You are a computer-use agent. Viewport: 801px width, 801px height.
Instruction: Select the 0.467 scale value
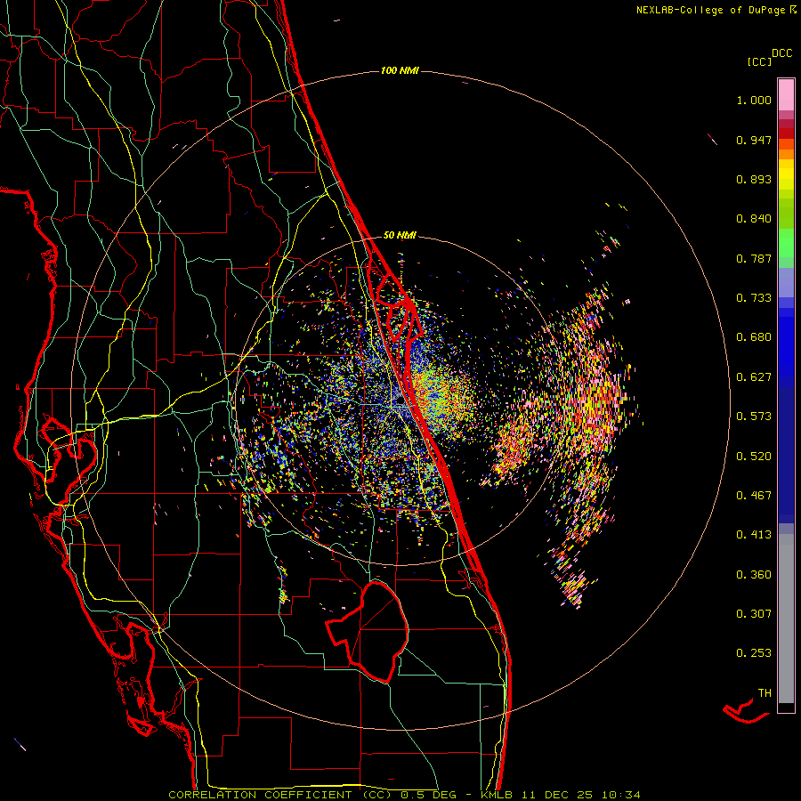(x=754, y=496)
